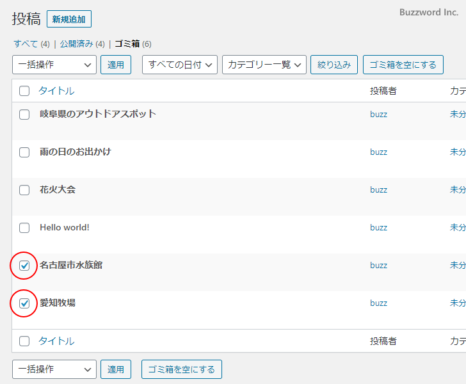Image resolution: width=466 pixels, height=384 pixels.
Task: Open category link in 岐阜県のアウトドアスポット row
Action: click(458, 114)
